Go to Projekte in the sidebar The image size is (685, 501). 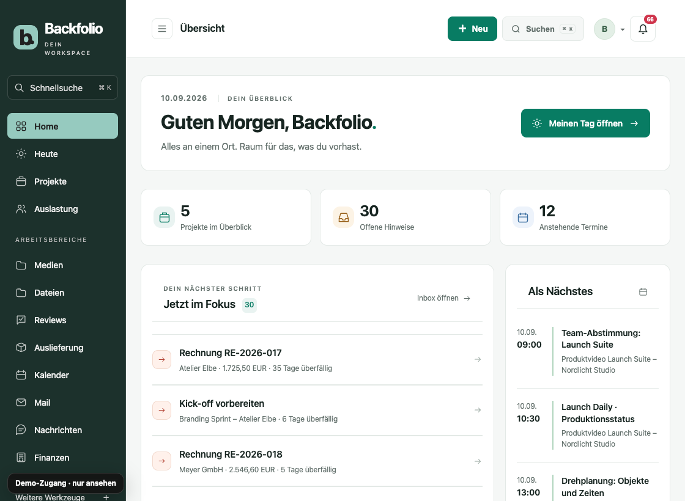[x=62, y=181]
